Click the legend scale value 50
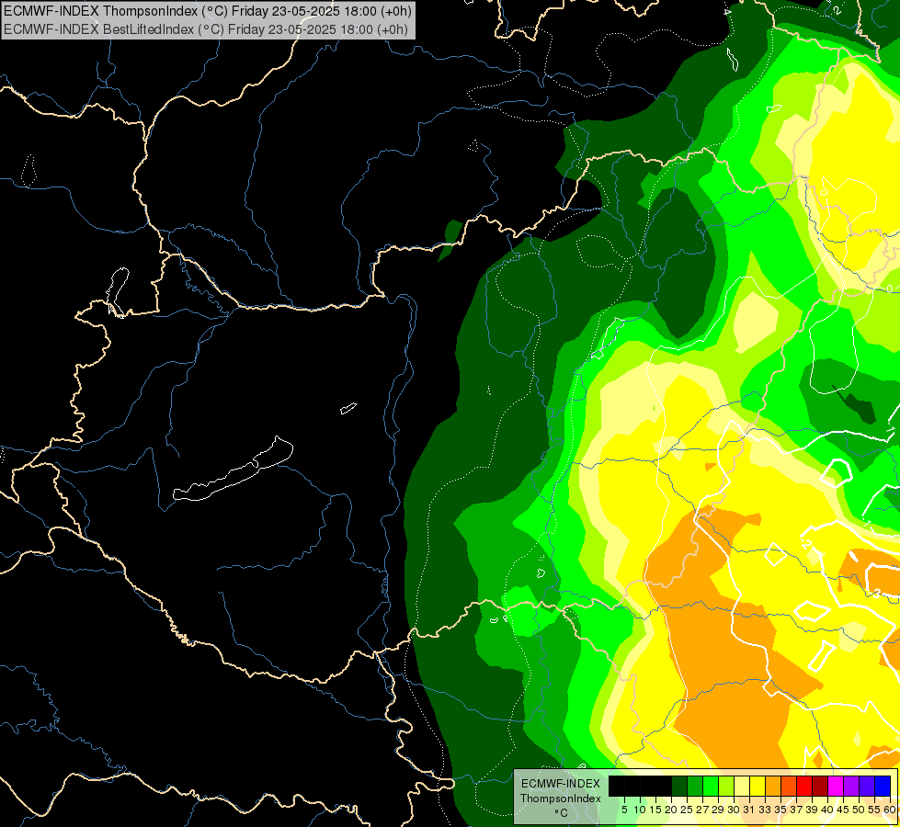The width and height of the screenshot is (900, 827). pos(859,810)
